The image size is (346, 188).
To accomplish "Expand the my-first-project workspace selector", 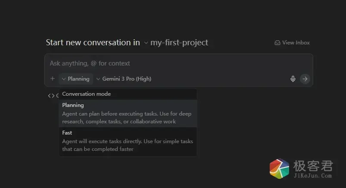I will pyautogui.click(x=146, y=43).
